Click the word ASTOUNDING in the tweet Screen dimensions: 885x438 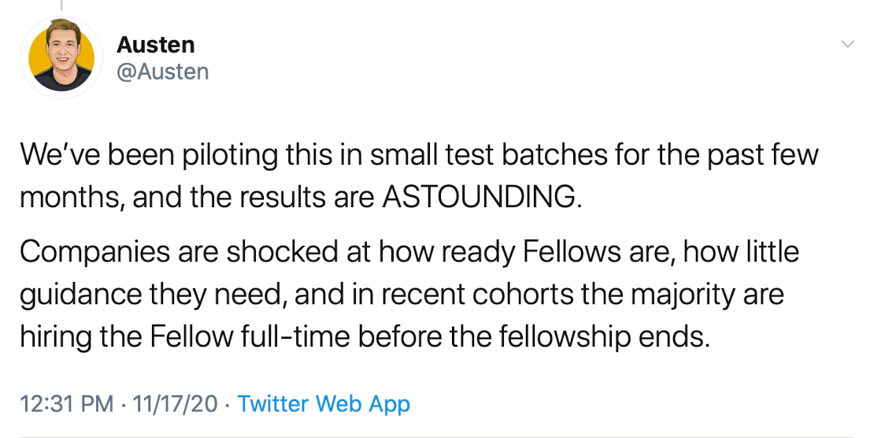pos(482,197)
